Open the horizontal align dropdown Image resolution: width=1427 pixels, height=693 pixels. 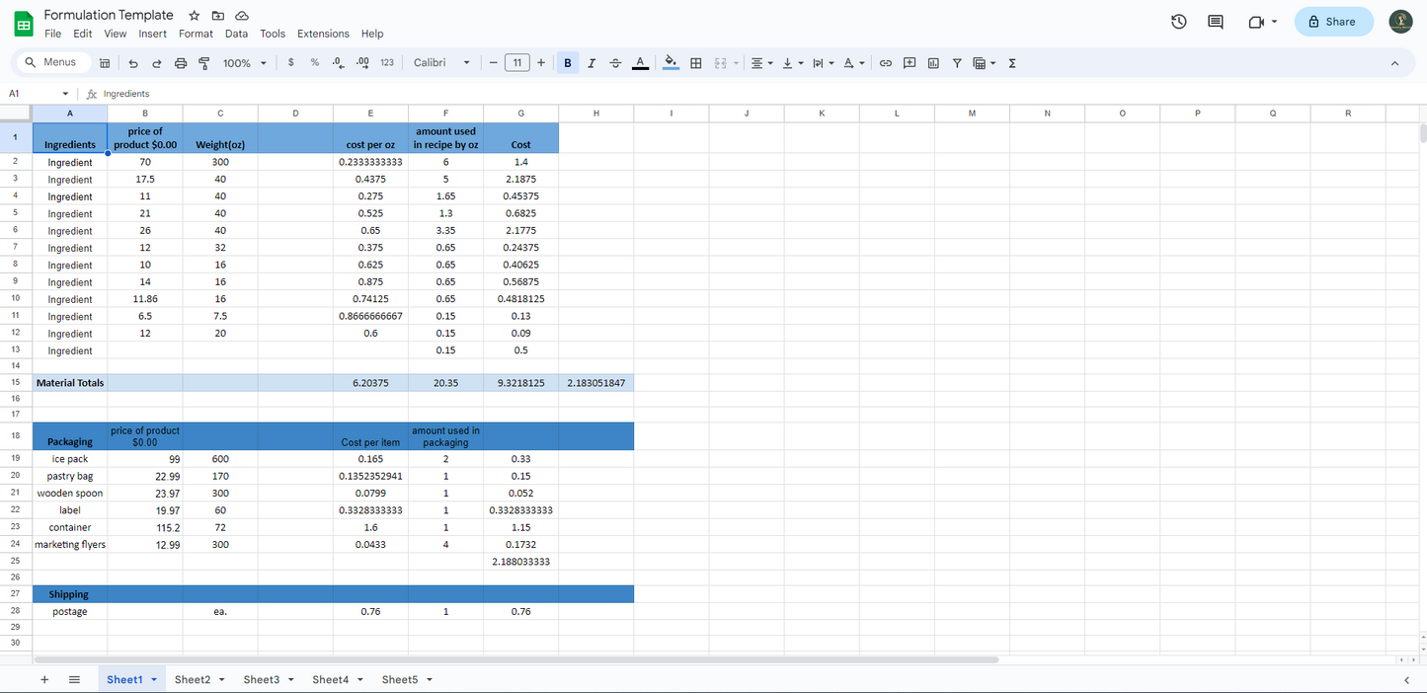click(761, 63)
